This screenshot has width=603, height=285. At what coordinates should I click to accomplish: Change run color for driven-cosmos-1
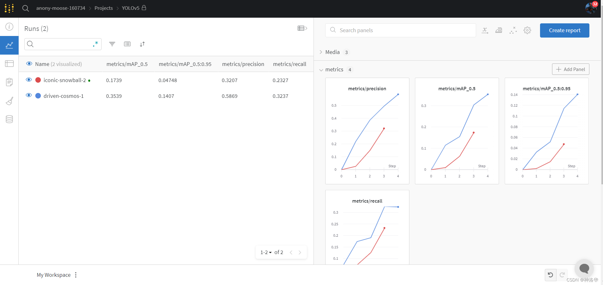38,96
